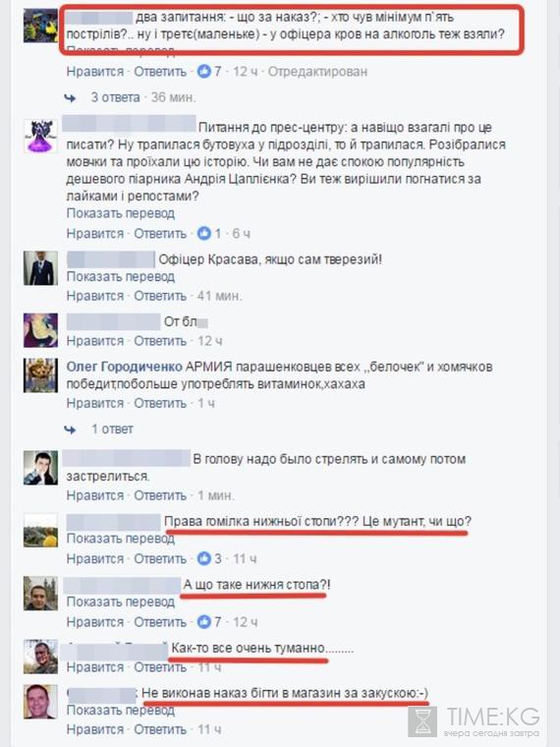Open the TIME:KG hourglass logo
560x747 pixels.
422,721
